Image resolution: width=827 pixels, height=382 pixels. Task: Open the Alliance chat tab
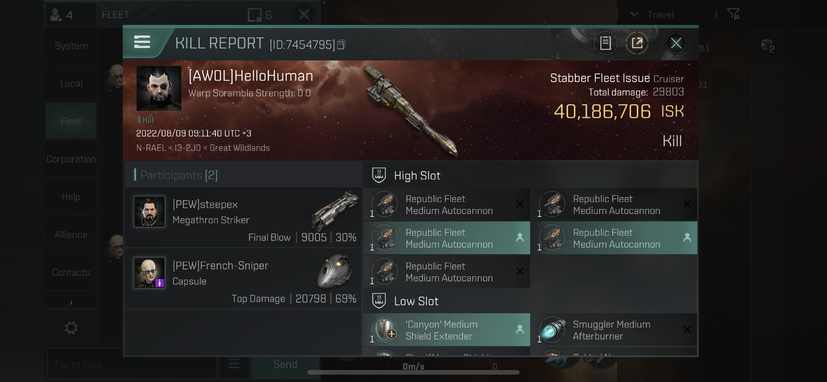pyautogui.click(x=71, y=235)
